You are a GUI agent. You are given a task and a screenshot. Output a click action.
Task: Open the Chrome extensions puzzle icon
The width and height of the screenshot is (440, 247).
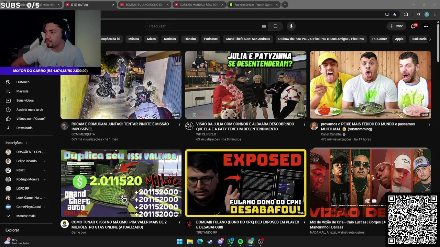(406, 14)
